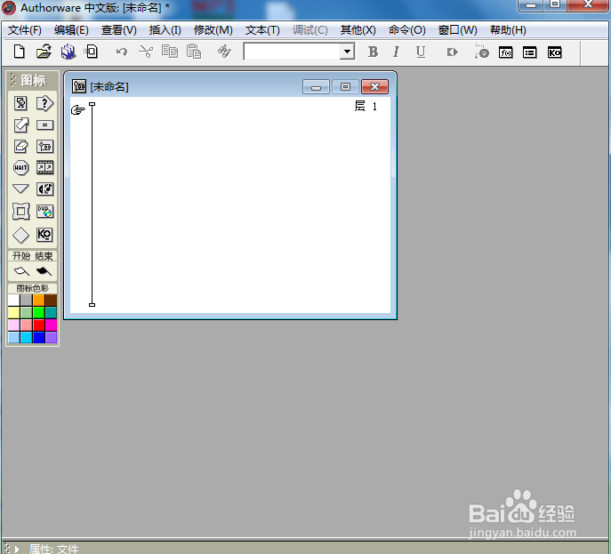The image size is (611, 554).
Task: Select the Interaction icon with question mark
Action: [x=44, y=104]
